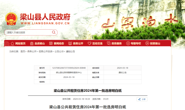This screenshot has height=110, width=185.
Task: Click the 通知公告 category table cell
Action: [122, 73]
